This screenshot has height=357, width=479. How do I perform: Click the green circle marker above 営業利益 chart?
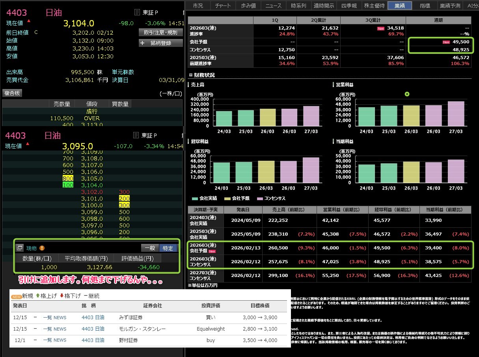pos(407,94)
